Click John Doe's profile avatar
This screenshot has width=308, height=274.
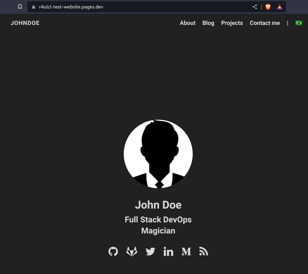click(x=158, y=154)
